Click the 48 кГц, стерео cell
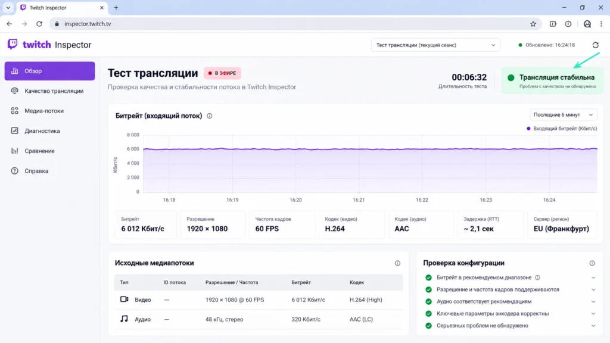Screen dimensions: 610x343 [224, 319]
